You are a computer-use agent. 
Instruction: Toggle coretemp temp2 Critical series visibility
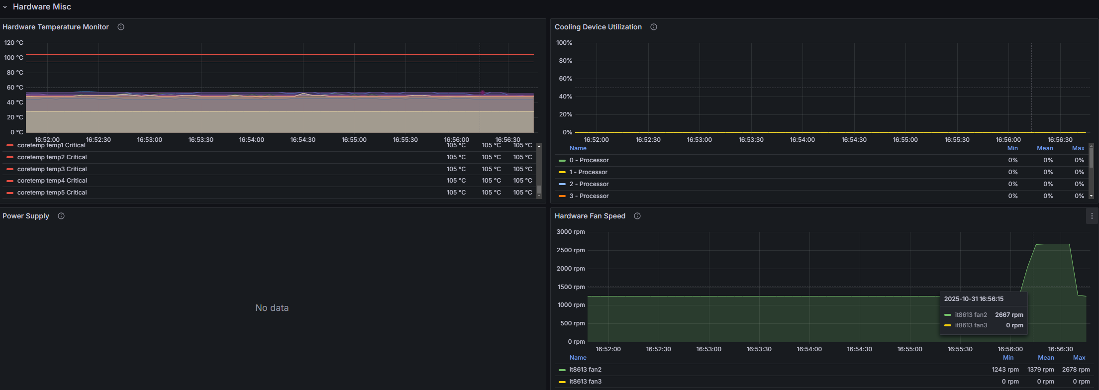pos(52,157)
